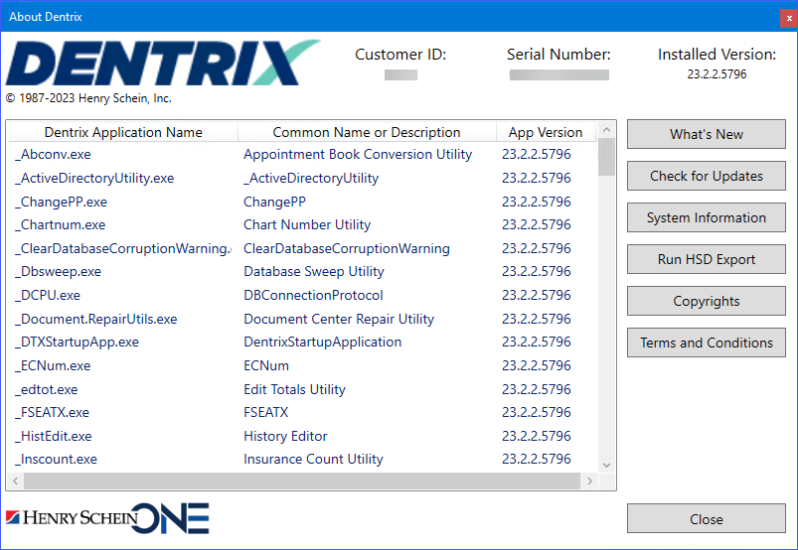This screenshot has height=550, width=798.
Task: Sort by App Version column header
Action: pos(546,132)
